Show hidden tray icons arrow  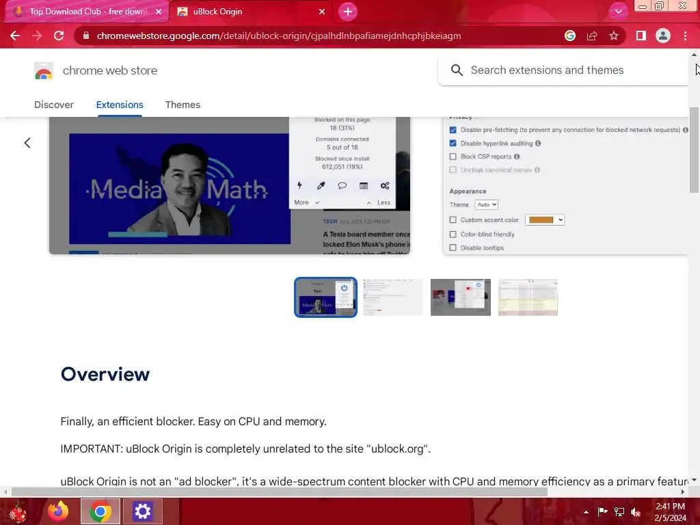[586, 512]
